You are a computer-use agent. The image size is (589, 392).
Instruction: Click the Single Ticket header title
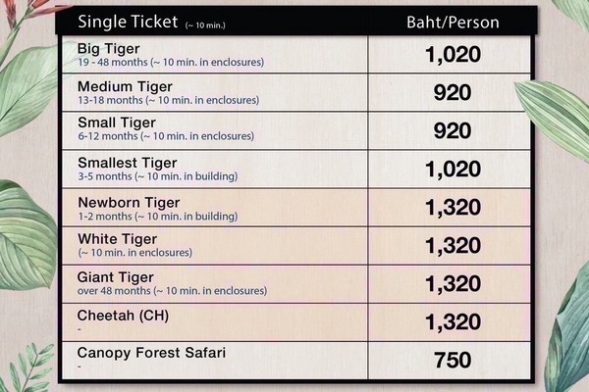point(128,22)
